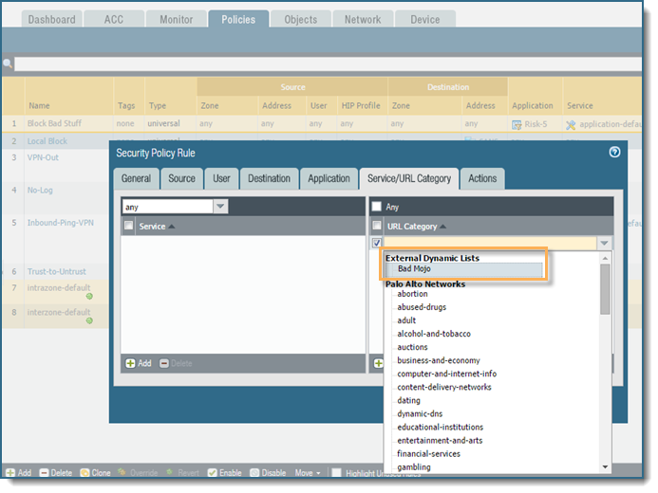Check the Any checkbox for URL Category

click(x=376, y=207)
